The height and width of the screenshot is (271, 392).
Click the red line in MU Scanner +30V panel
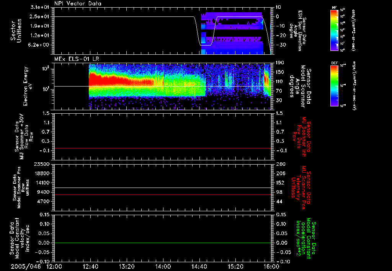(x=162, y=148)
